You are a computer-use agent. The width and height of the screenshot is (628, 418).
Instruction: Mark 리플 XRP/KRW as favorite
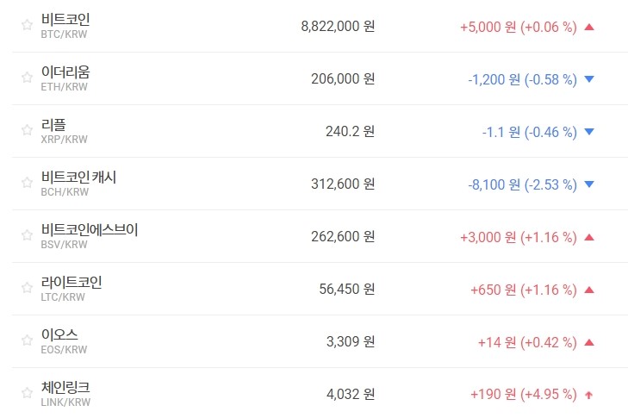coord(27,131)
